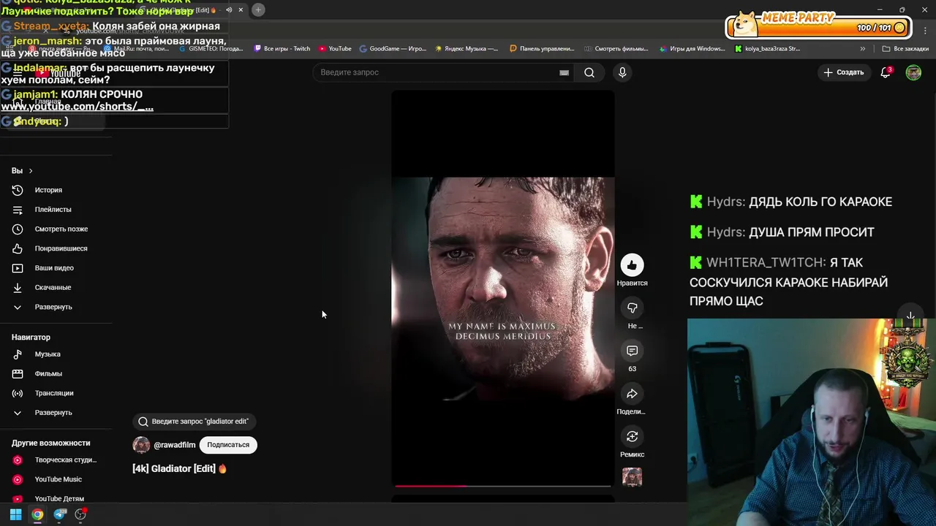
Task: Open the Смотреть фильмы bookmark
Action: coord(616,49)
